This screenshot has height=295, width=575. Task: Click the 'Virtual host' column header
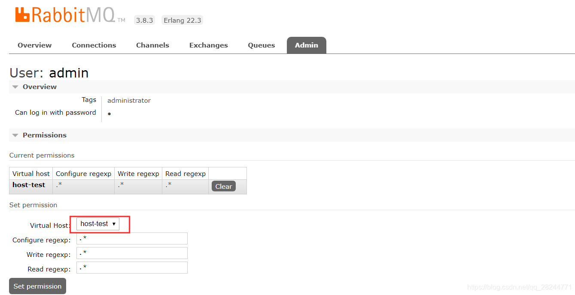coord(31,174)
